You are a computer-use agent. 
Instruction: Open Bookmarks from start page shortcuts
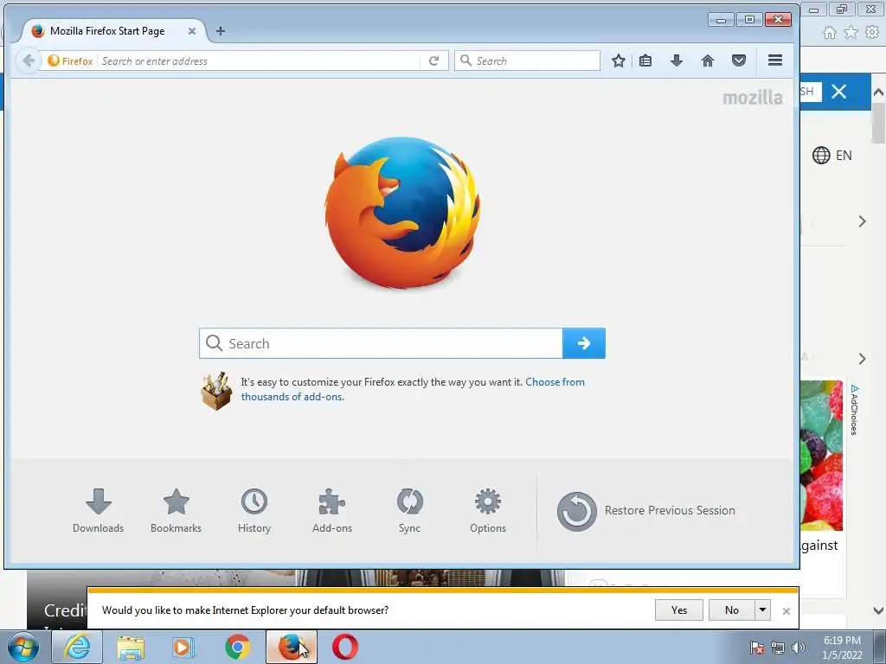pyautogui.click(x=176, y=510)
